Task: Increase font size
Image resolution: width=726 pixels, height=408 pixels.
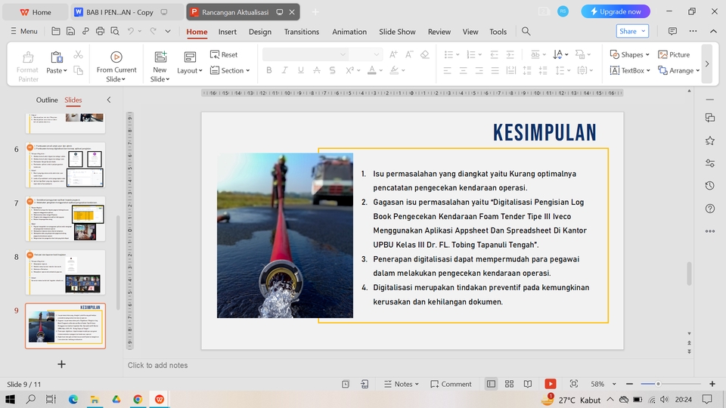Action: pos(393,54)
